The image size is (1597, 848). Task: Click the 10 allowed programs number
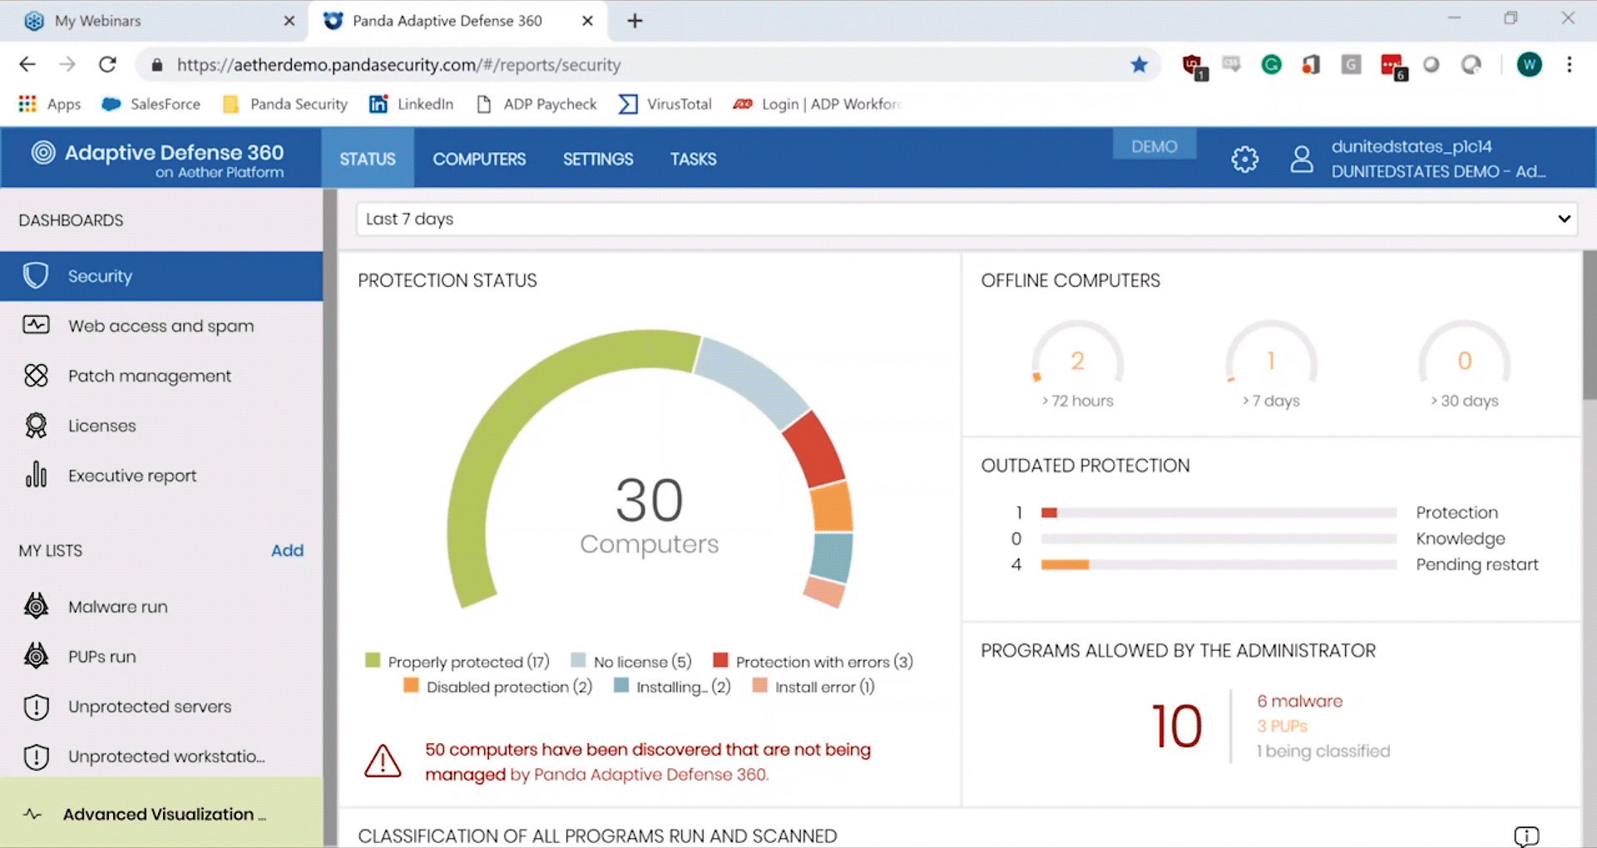[1177, 727]
